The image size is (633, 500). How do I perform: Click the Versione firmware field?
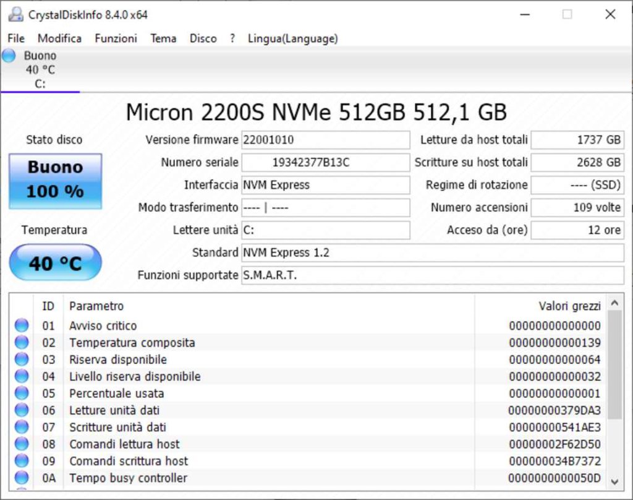325,140
